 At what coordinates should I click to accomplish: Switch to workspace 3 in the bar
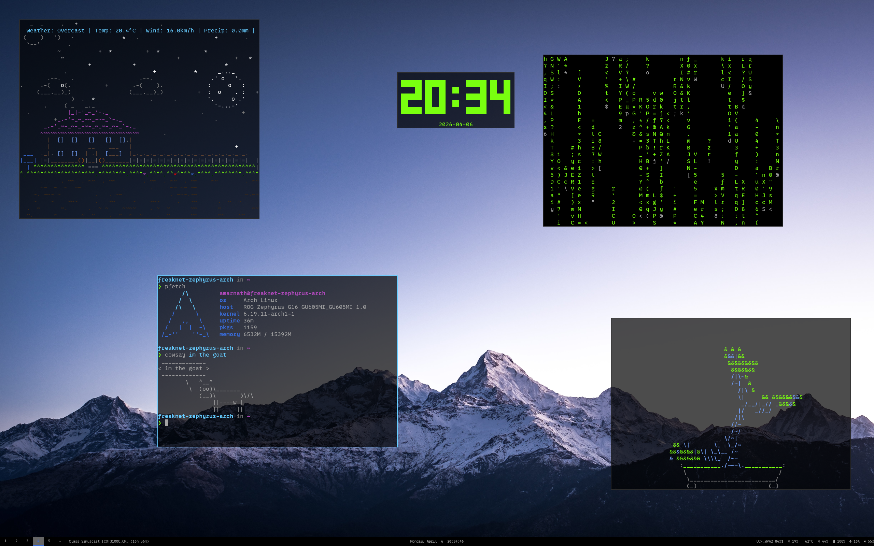click(x=27, y=541)
